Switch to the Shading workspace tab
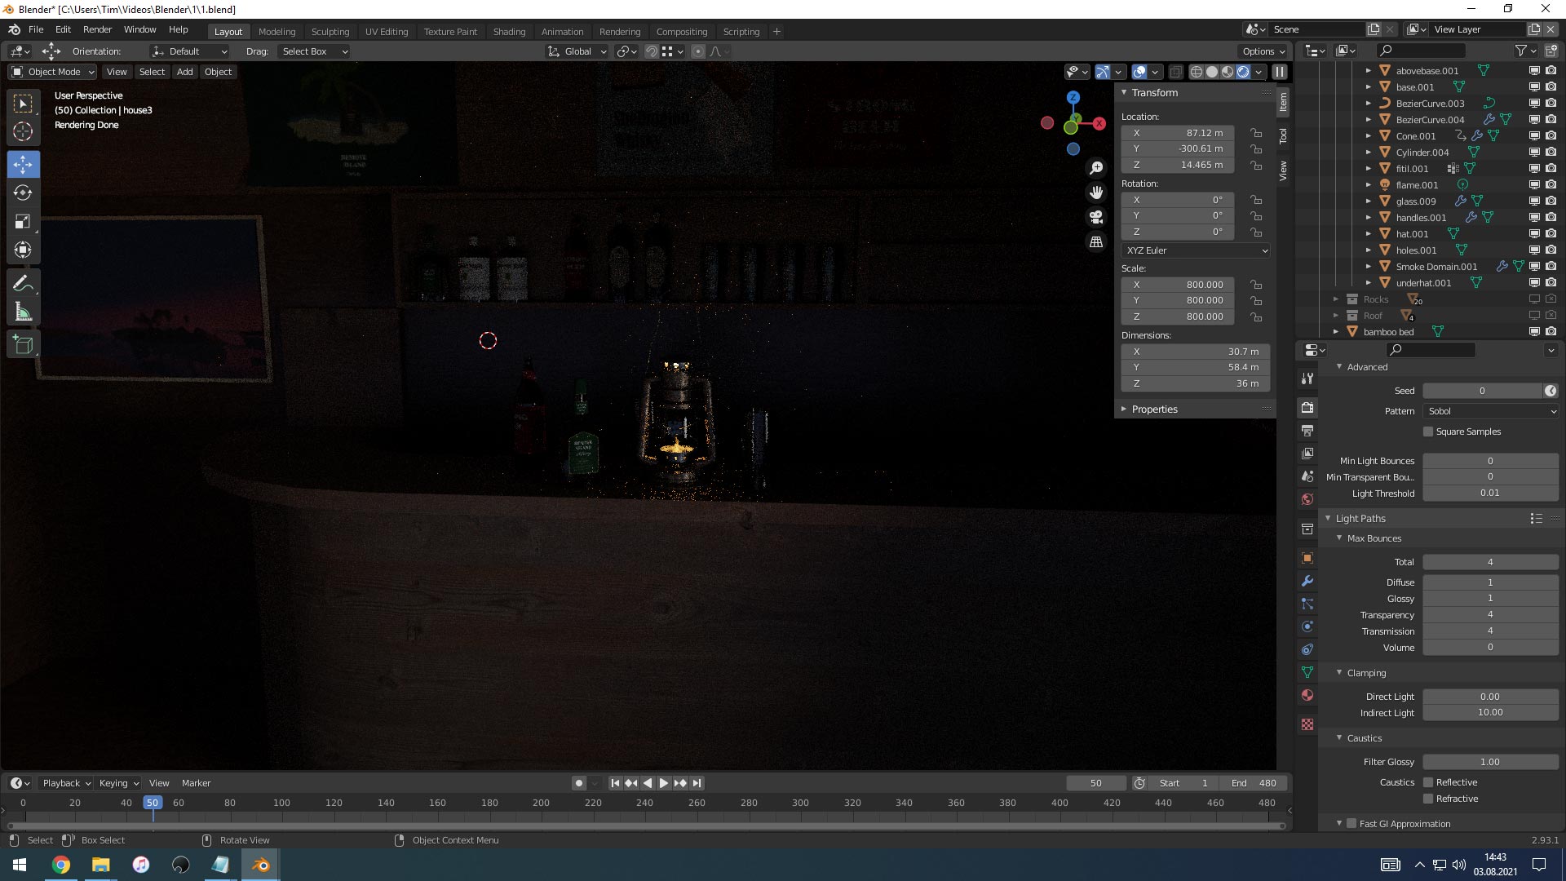The width and height of the screenshot is (1566, 881). (x=509, y=32)
